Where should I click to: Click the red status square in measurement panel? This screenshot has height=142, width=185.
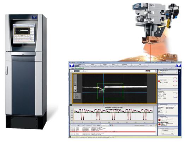159,81
